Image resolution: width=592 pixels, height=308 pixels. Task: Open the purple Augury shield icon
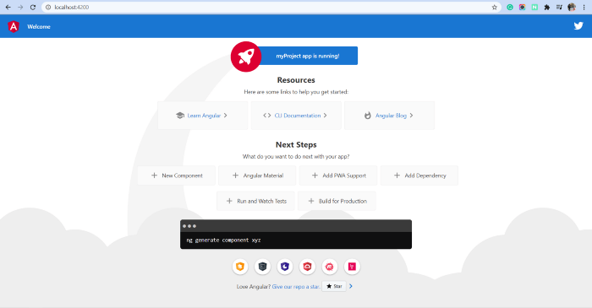pos(285,267)
